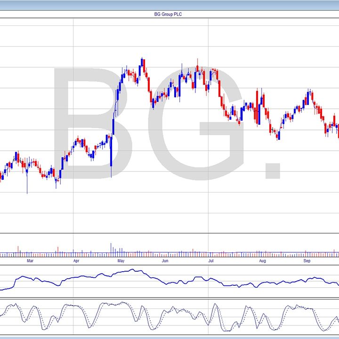Viewport: 339px width, 339px height.
Task: Select the Sep label on the time axis
Action: (307, 260)
